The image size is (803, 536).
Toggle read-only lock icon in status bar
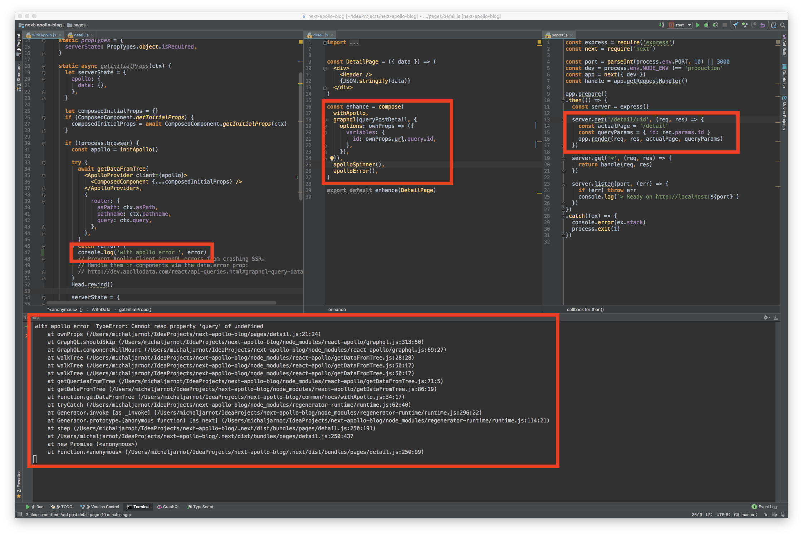[765, 515]
